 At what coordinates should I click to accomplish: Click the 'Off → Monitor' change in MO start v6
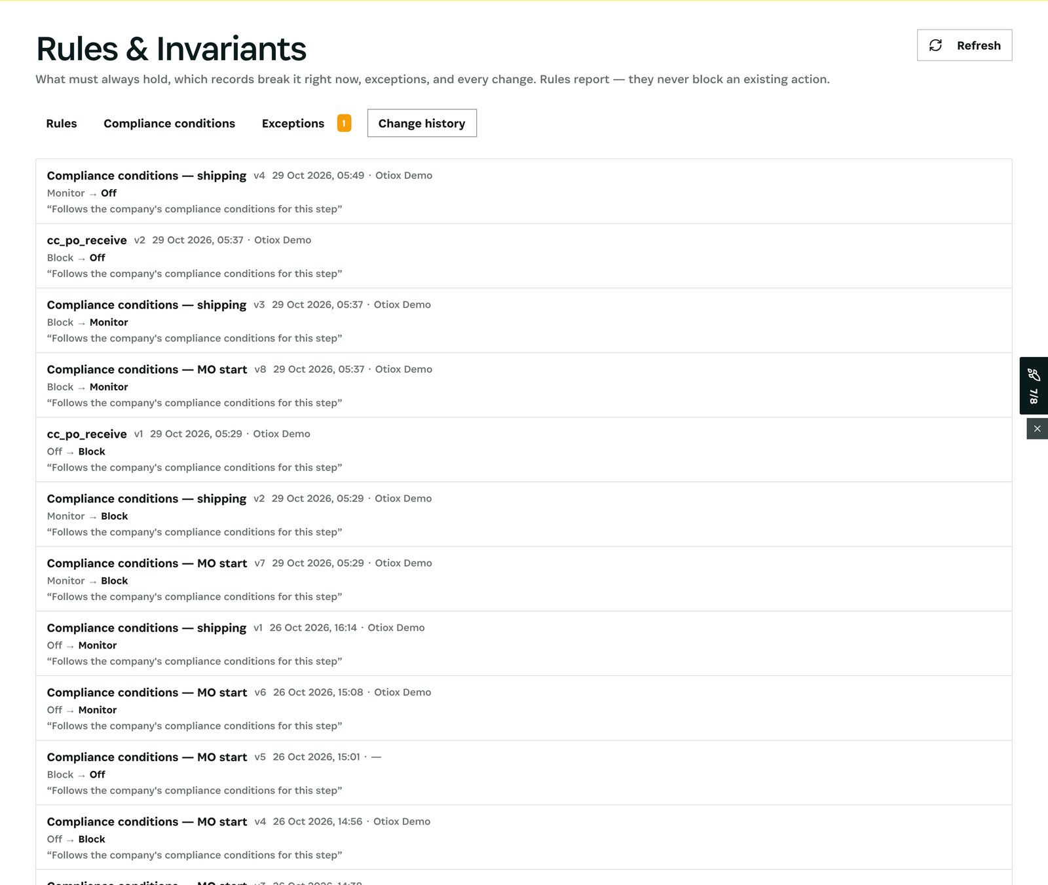(x=82, y=710)
